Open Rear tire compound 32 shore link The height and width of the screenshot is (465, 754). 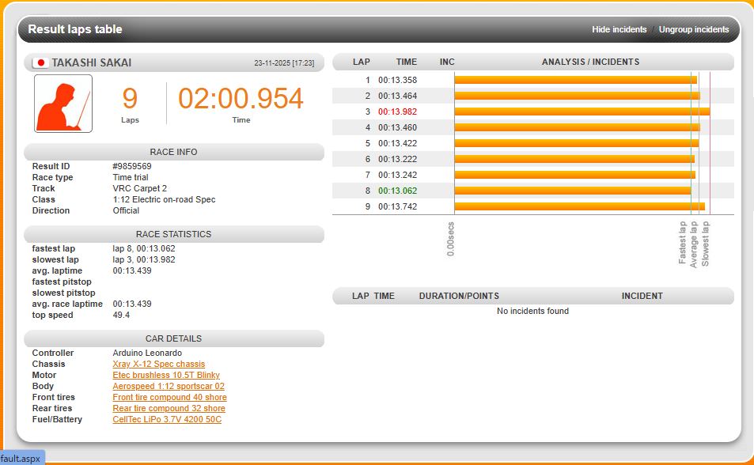(x=169, y=409)
